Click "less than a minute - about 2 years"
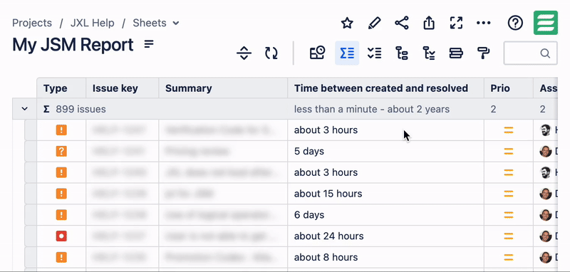Image resolution: width=570 pixels, height=272 pixels. coord(372,109)
